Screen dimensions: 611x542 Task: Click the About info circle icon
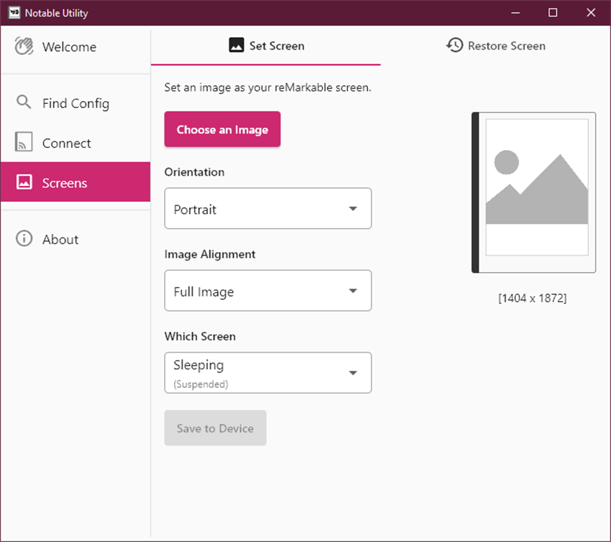[24, 238]
